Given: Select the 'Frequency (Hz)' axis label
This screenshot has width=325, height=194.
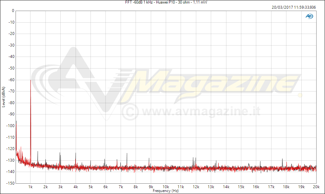Looking at the screenshot, I should [166, 191].
